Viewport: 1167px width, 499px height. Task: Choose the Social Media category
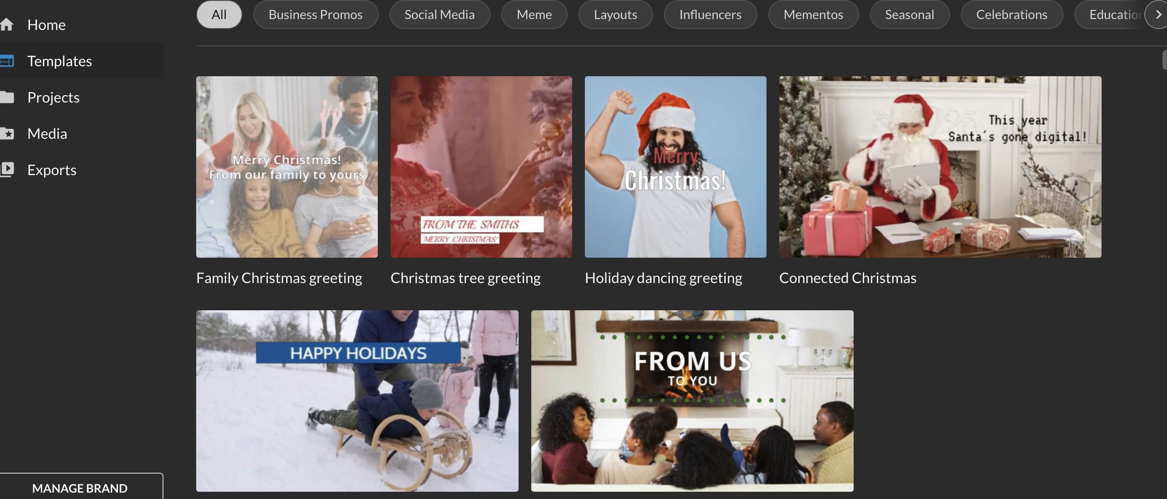click(439, 15)
